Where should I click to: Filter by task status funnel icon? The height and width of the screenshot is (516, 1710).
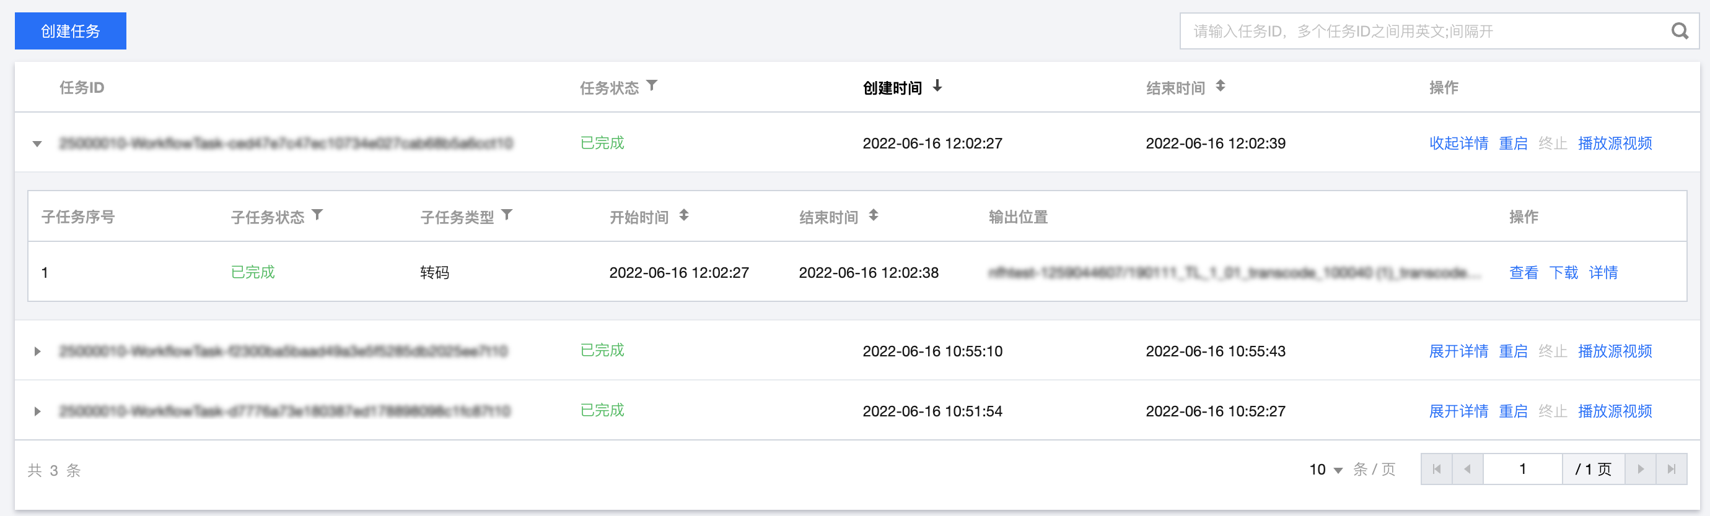pos(652,85)
